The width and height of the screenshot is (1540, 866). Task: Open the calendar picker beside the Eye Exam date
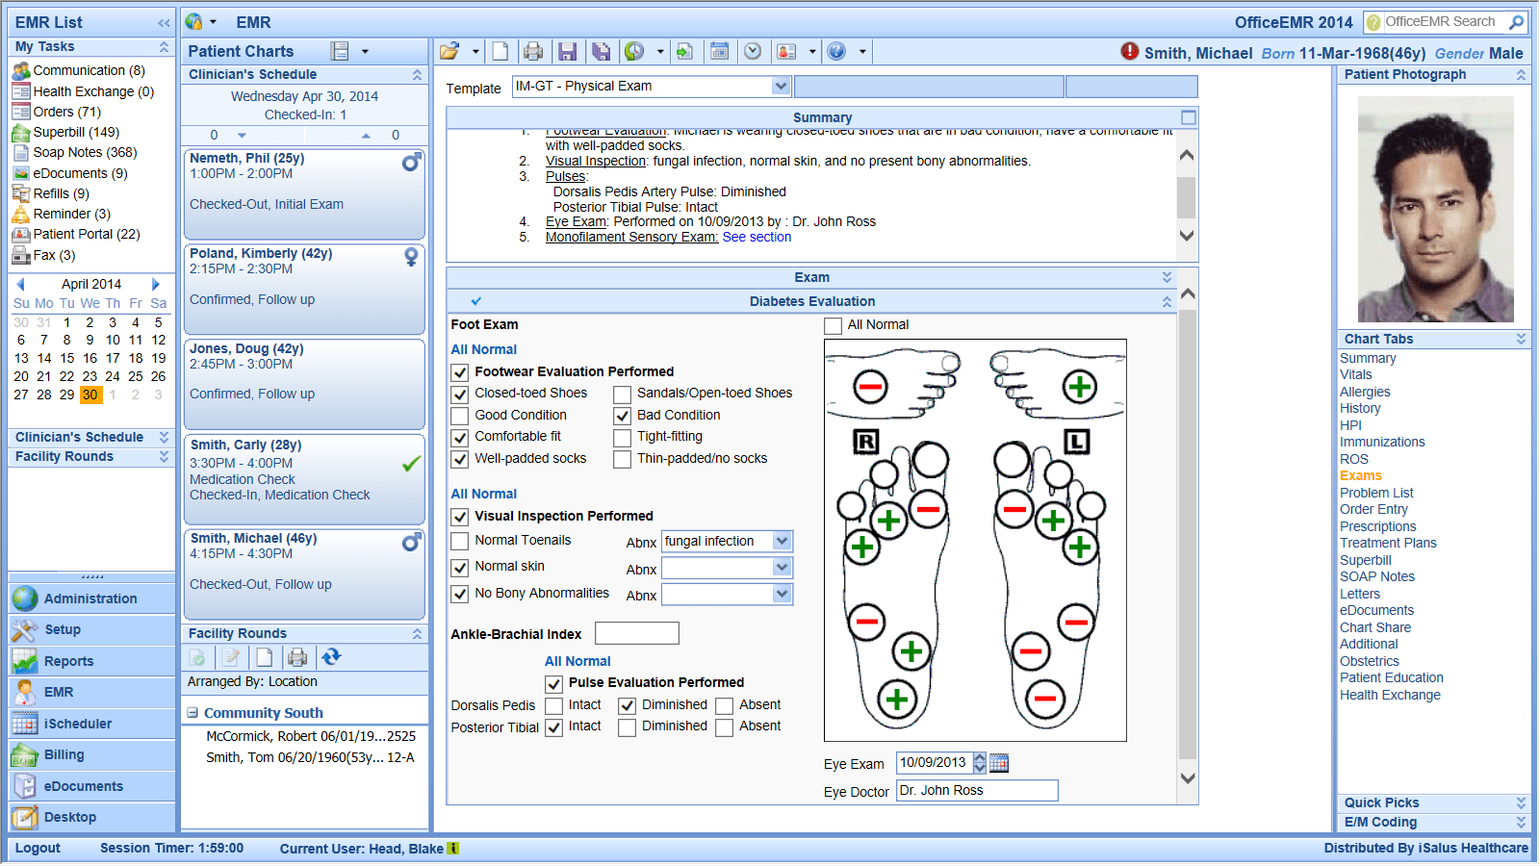click(x=999, y=763)
